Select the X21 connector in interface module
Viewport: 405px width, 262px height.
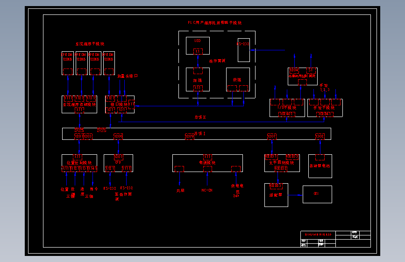point(110,110)
